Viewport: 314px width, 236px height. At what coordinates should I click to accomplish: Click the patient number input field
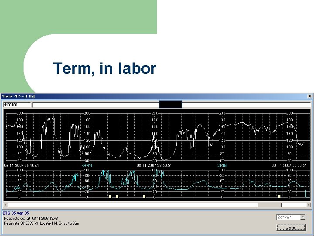(x=17, y=104)
